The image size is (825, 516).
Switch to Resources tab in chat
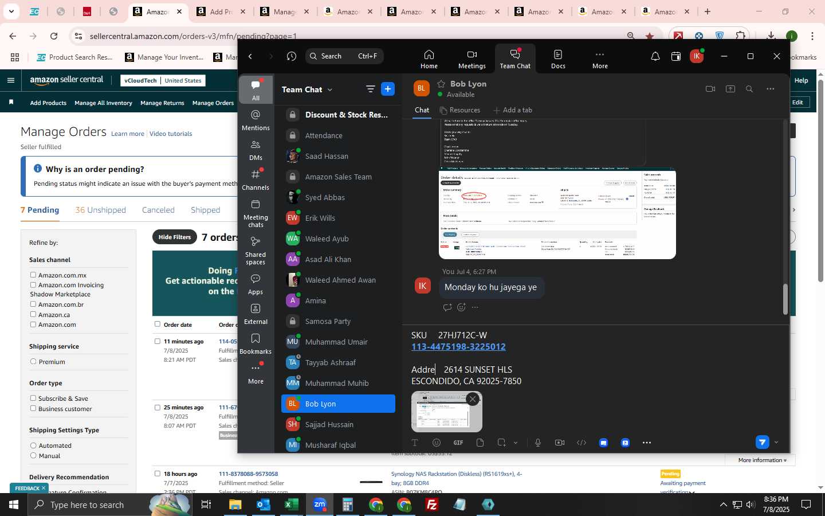459,110
